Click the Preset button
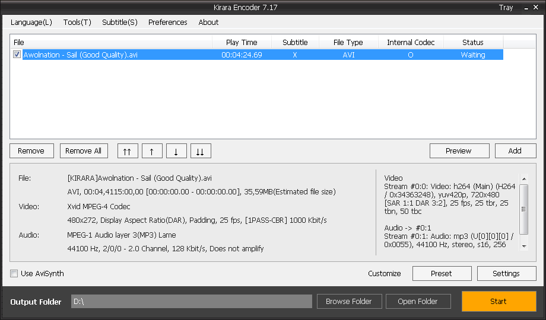The image size is (546, 320). coord(442,273)
